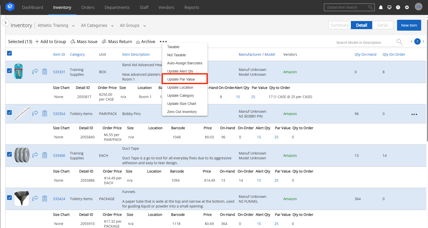
Task: Uncheck the checkbox for item 533400
Action: (9, 154)
